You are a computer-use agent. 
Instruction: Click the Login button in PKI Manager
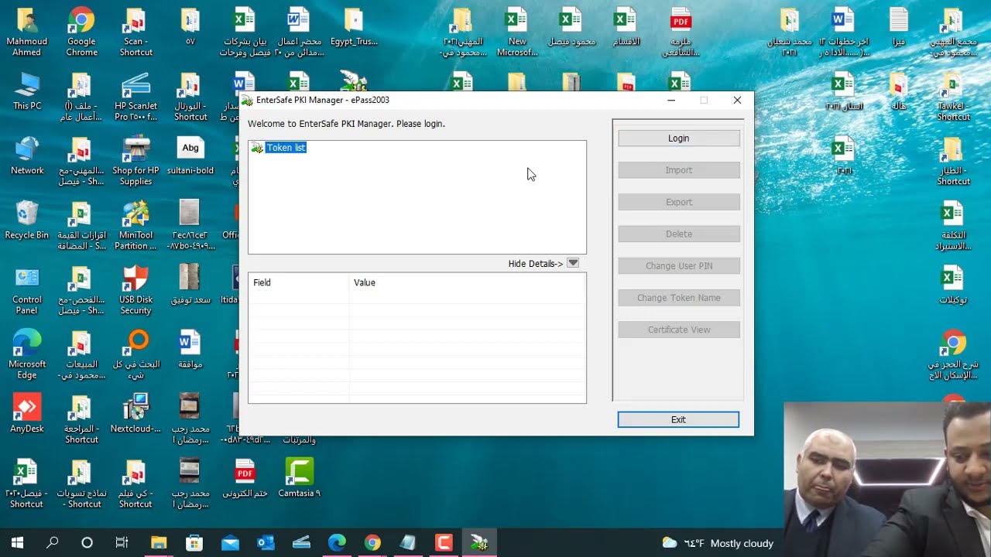pyautogui.click(x=678, y=138)
